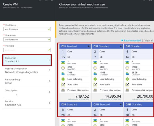Select the DS12 Standard size card header
The image size is (154, 126).
click(x=139, y=104)
